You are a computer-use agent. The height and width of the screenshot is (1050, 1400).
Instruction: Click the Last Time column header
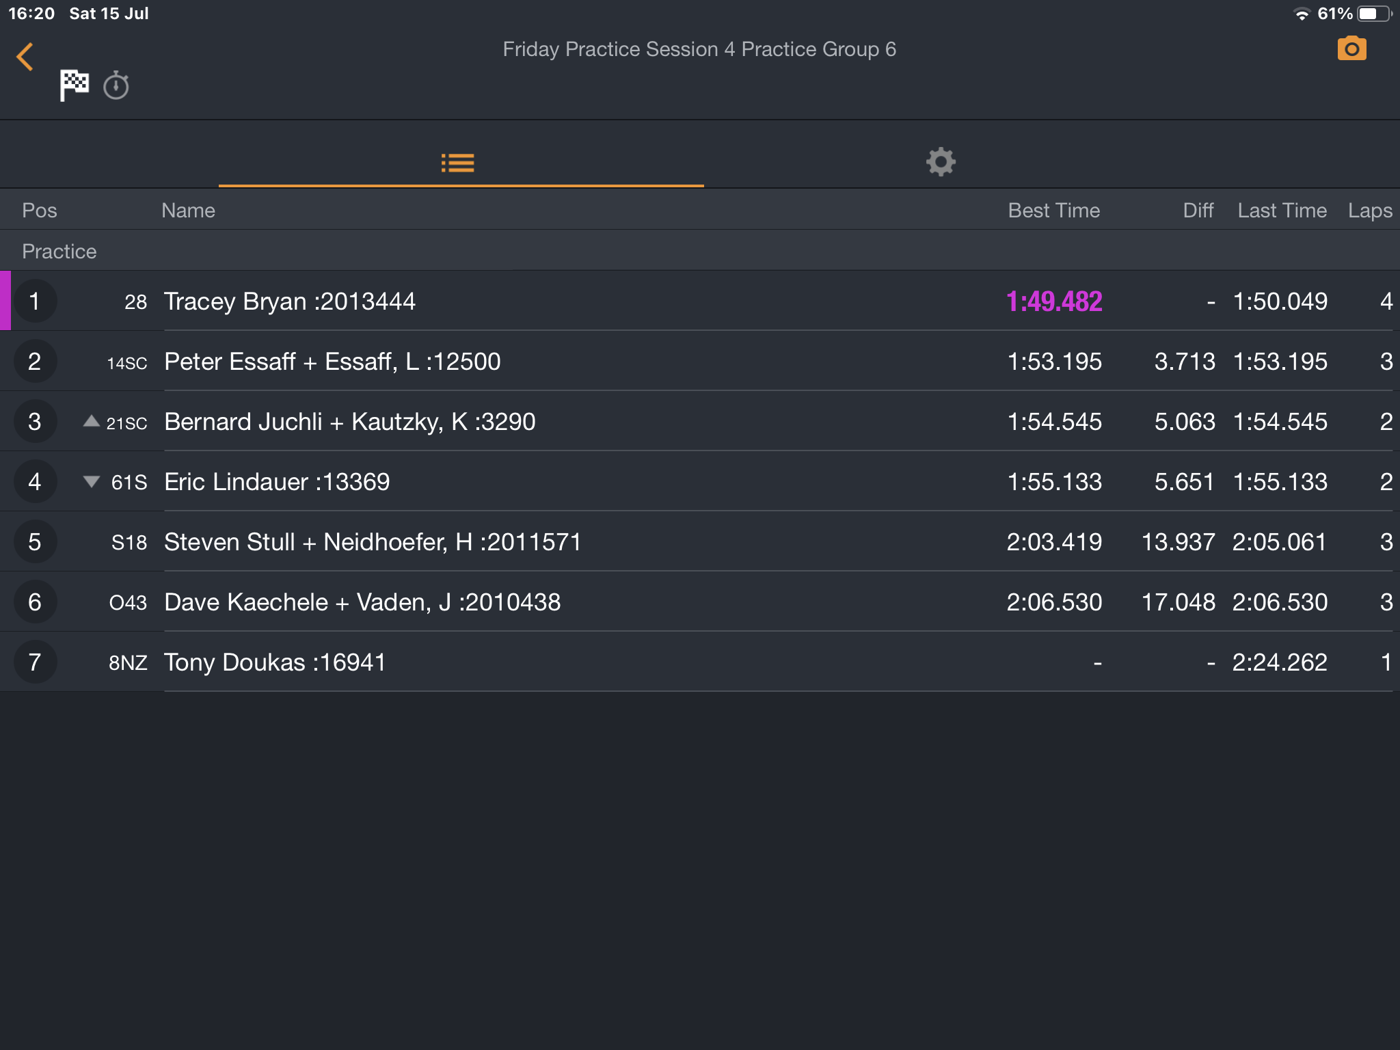[1282, 211]
